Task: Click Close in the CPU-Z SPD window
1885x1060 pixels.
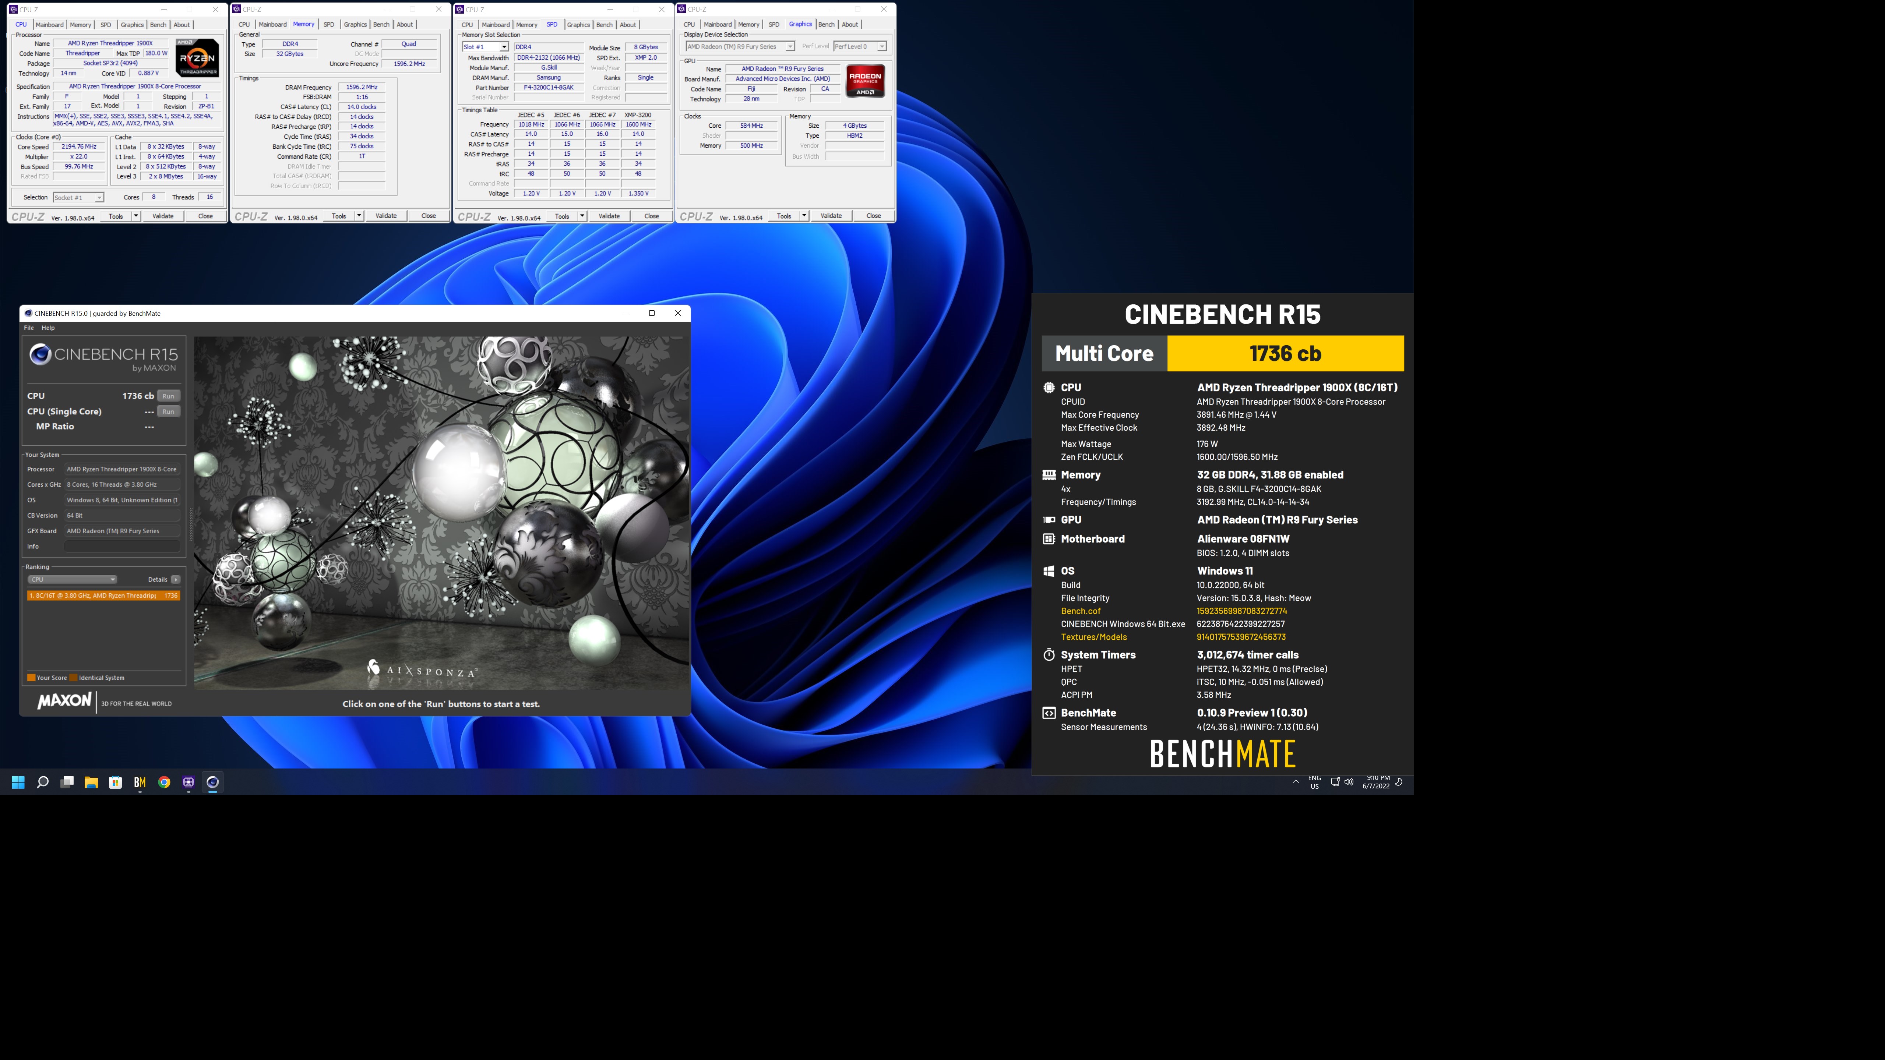Action: pos(651,216)
